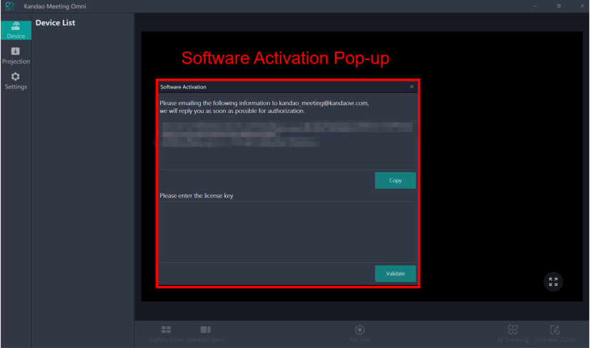590x348 pixels.
Task: Start recording with the Record button
Action: coord(359,333)
